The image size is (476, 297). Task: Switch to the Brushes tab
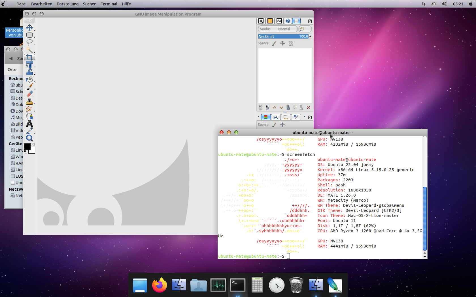tap(261, 21)
